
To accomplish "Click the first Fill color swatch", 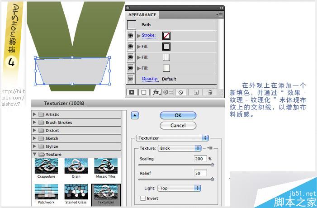I will coord(166,47).
